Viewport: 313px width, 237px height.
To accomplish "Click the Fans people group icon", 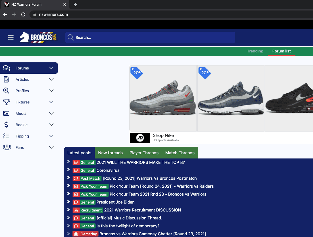I will point(7,147).
